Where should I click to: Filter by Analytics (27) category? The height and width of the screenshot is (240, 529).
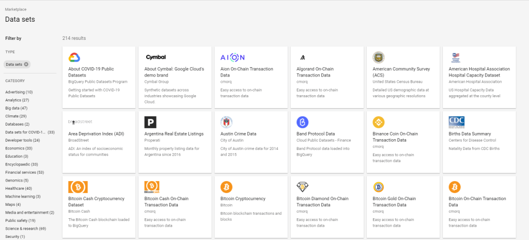tap(17, 100)
